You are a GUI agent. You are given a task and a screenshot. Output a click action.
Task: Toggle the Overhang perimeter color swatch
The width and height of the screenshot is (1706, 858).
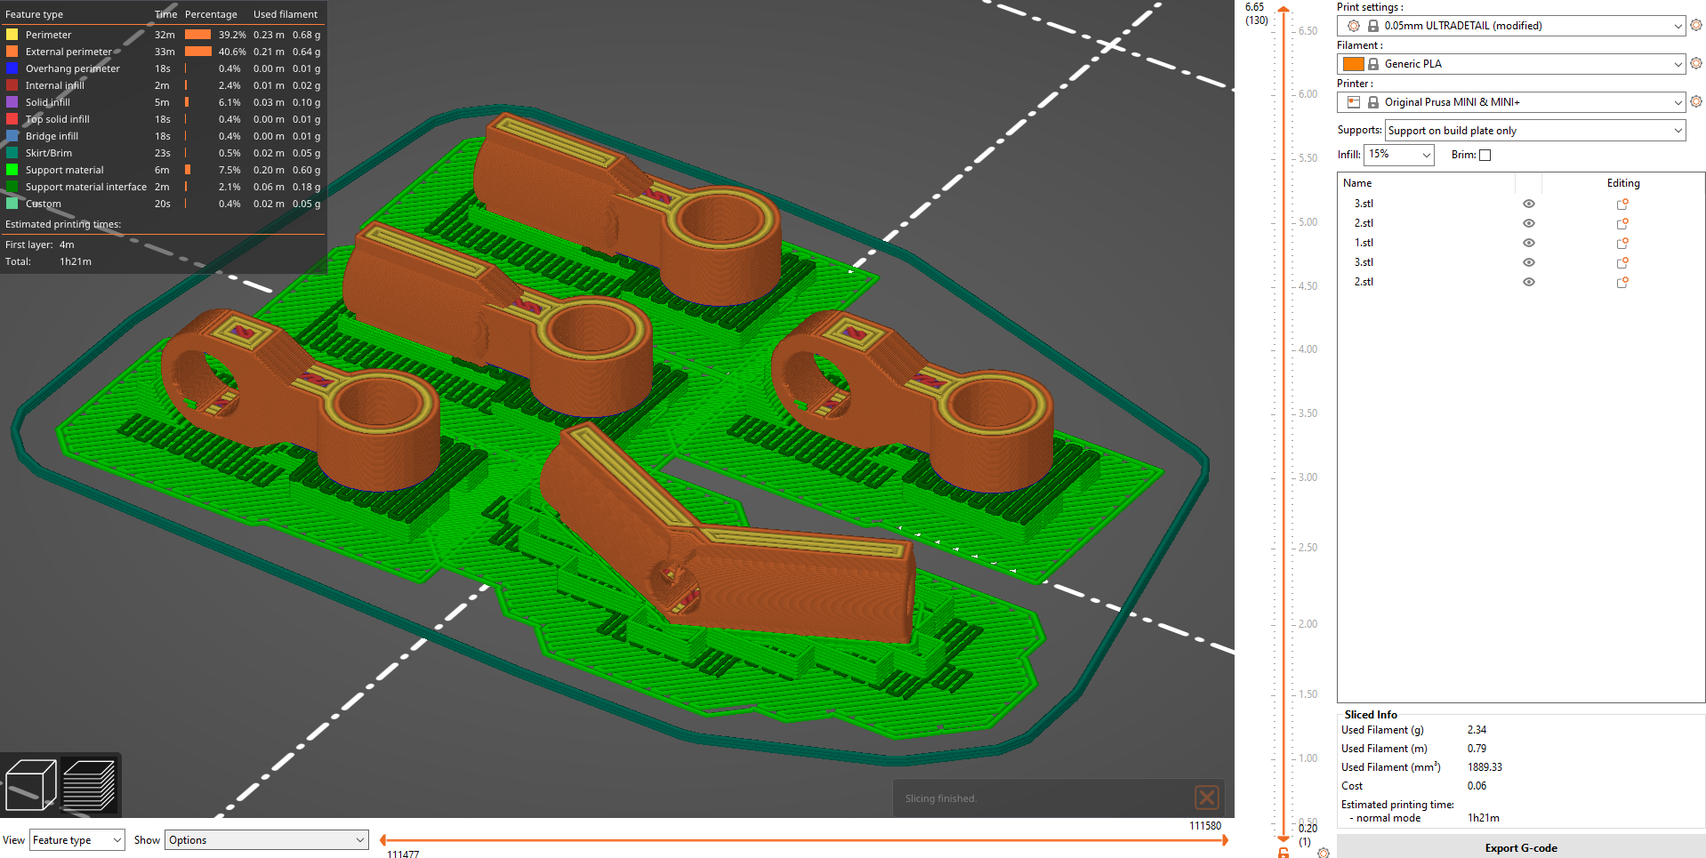(x=12, y=68)
